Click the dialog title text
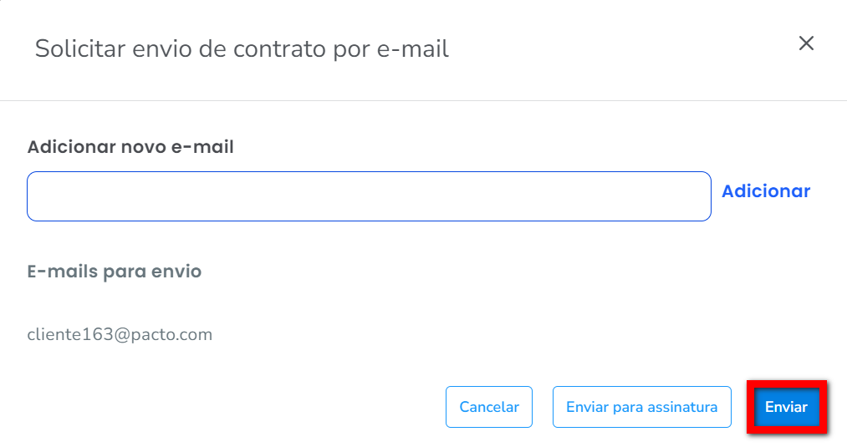This screenshot has height=447, width=847. click(242, 48)
